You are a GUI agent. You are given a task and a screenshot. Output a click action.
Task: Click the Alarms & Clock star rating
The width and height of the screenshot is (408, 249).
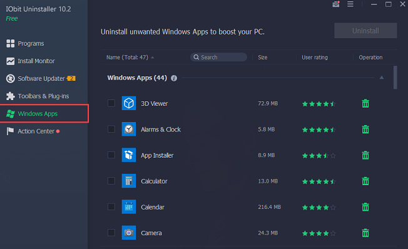tap(319, 130)
